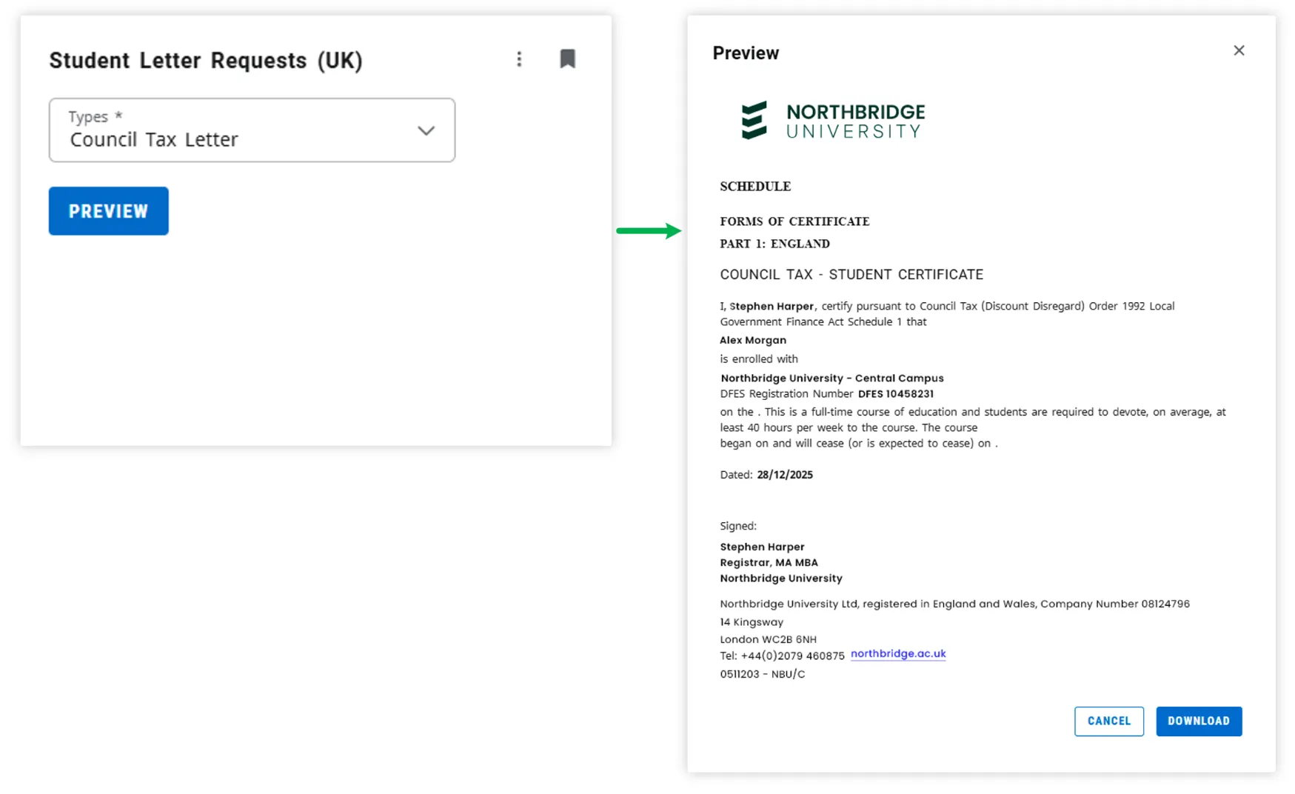Open the northbridge.ac.uk link
The width and height of the screenshot is (1295, 794).
tap(897, 653)
